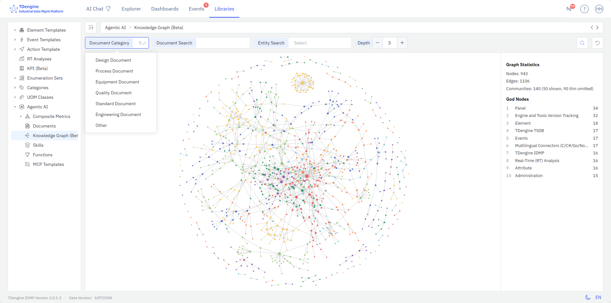Switch language via EN button
Screen dimensions: 611x303
click(x=598, y=297)
